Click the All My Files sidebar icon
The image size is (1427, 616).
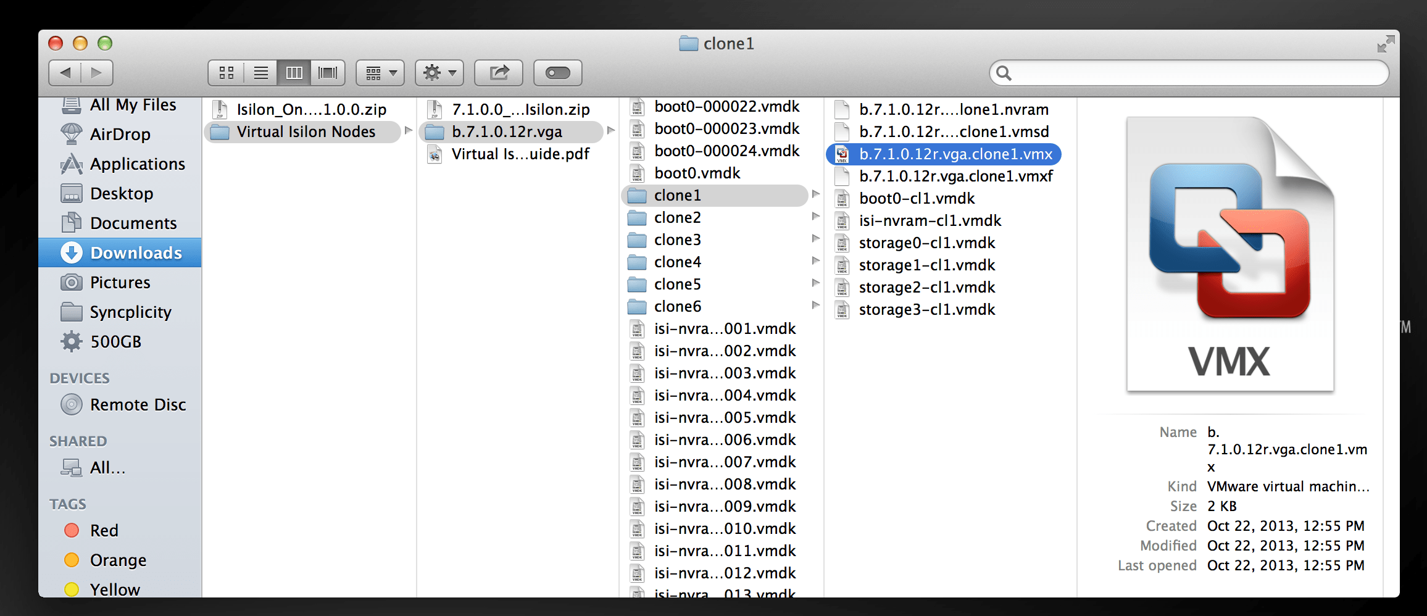point(72,105)
